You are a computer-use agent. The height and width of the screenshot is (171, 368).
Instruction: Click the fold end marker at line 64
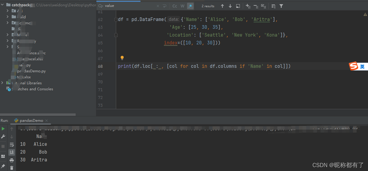116,35
